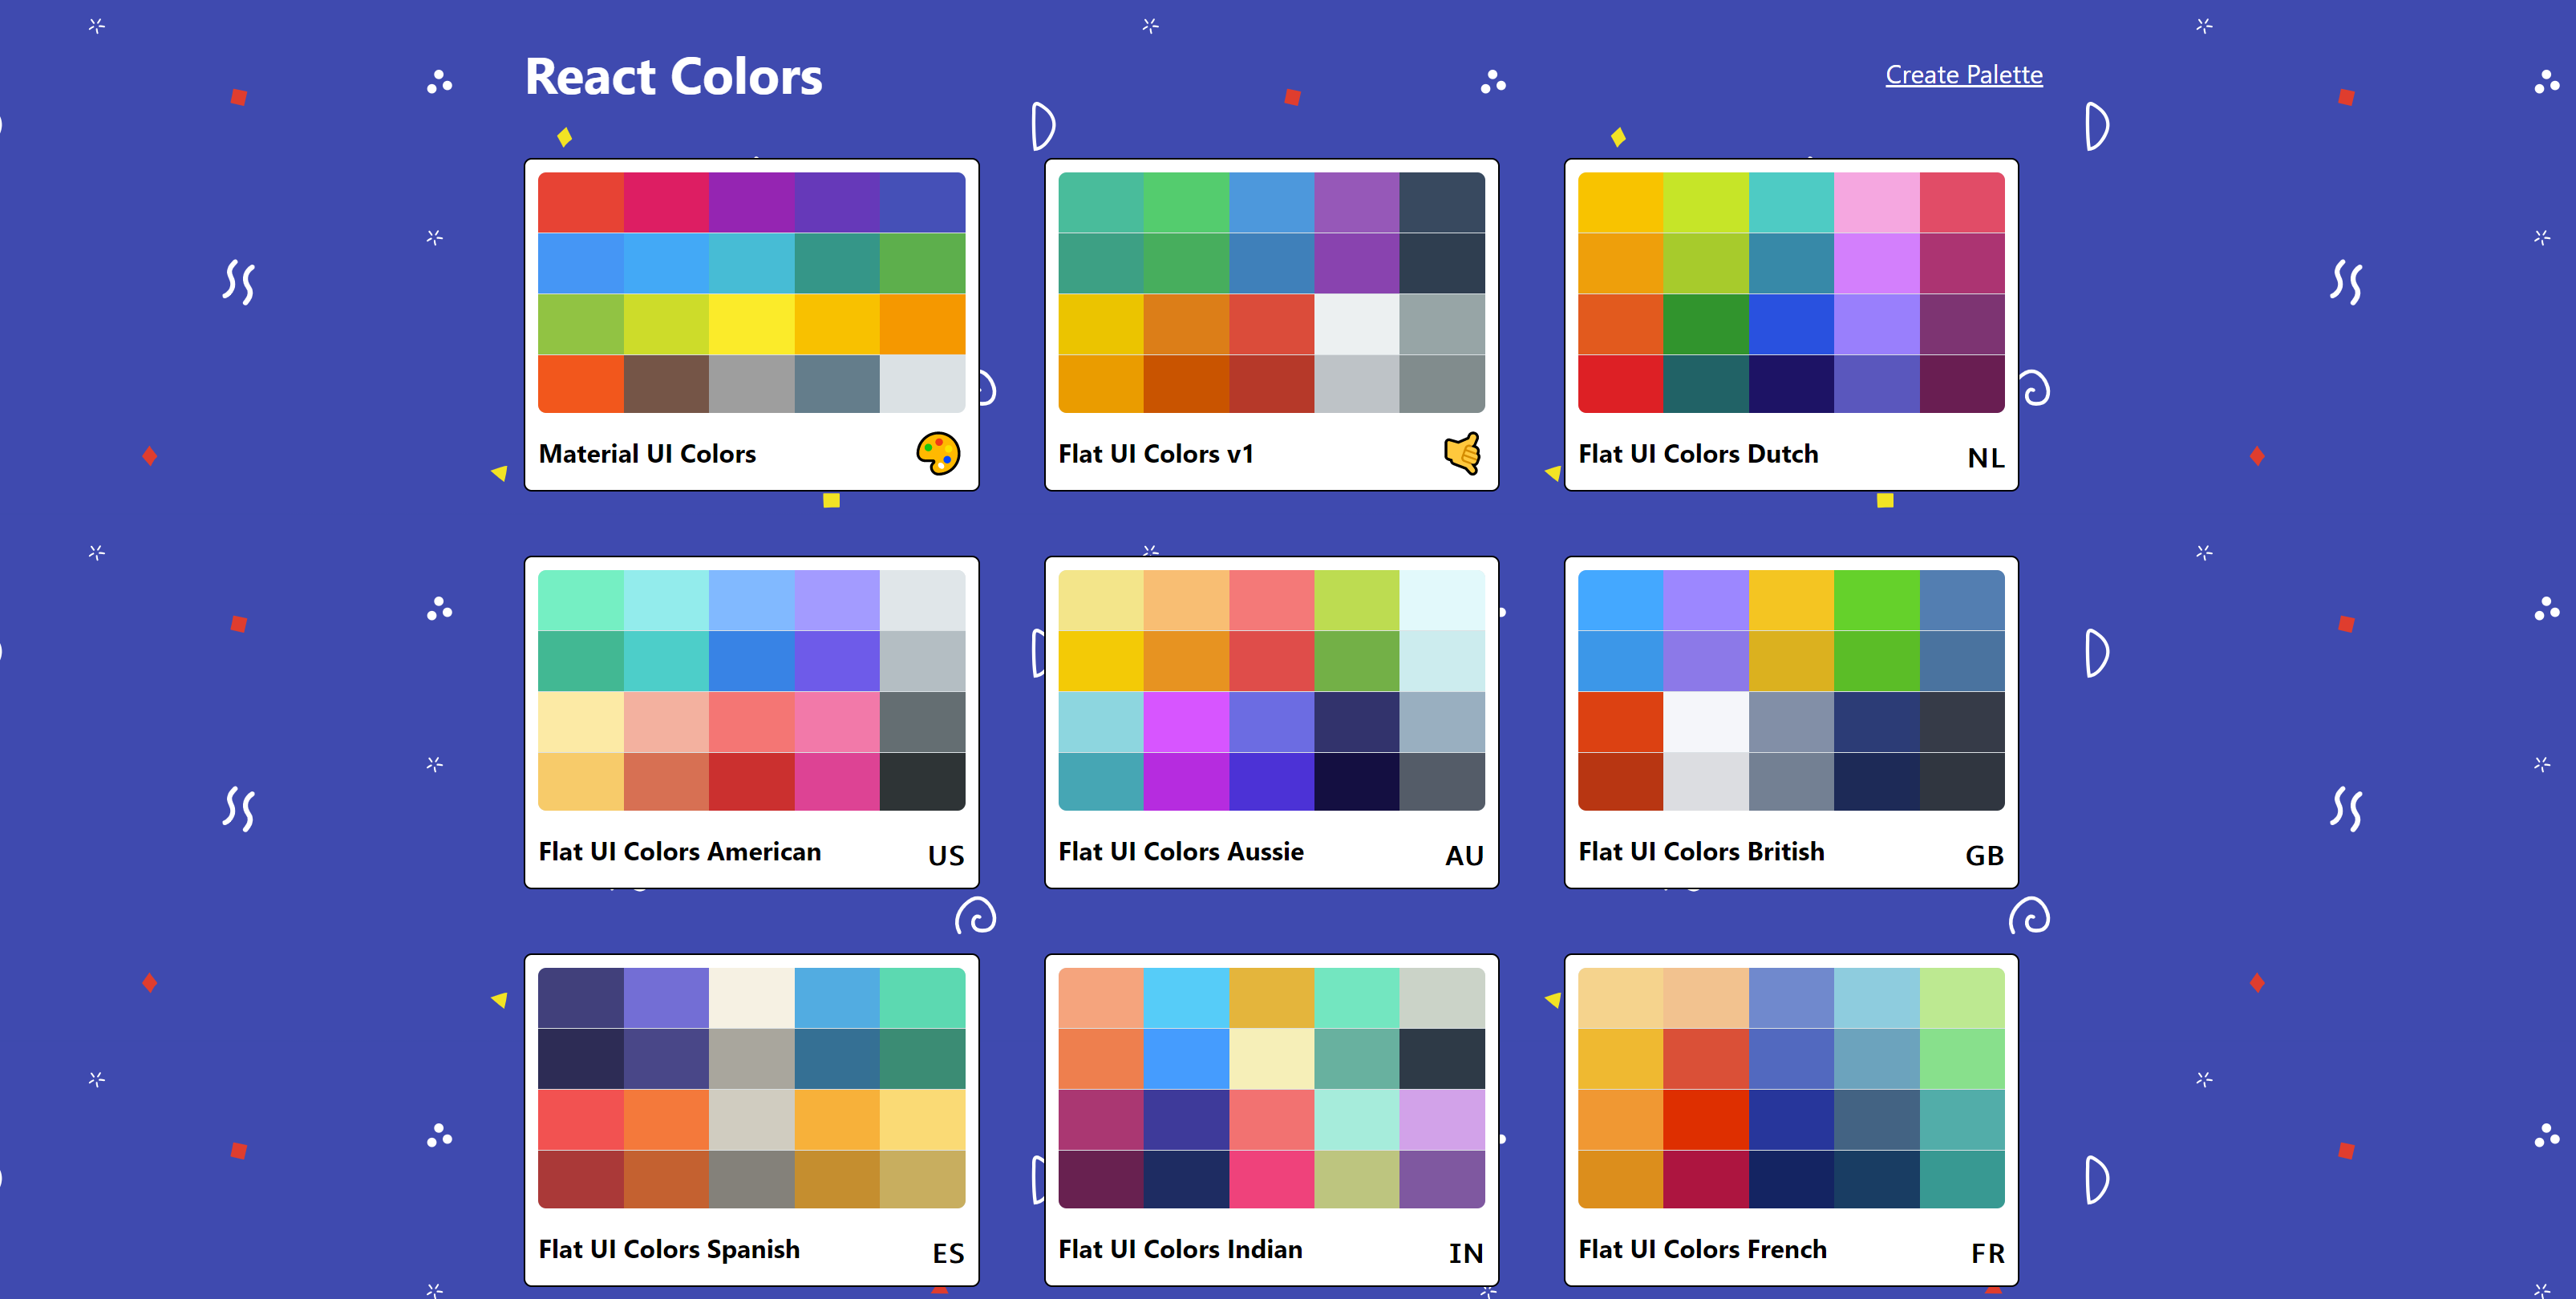The width and height of the screenshot is (2576, 1299).
Task: Click the red swatch in Material UI Colors
Action: (580, 202)
